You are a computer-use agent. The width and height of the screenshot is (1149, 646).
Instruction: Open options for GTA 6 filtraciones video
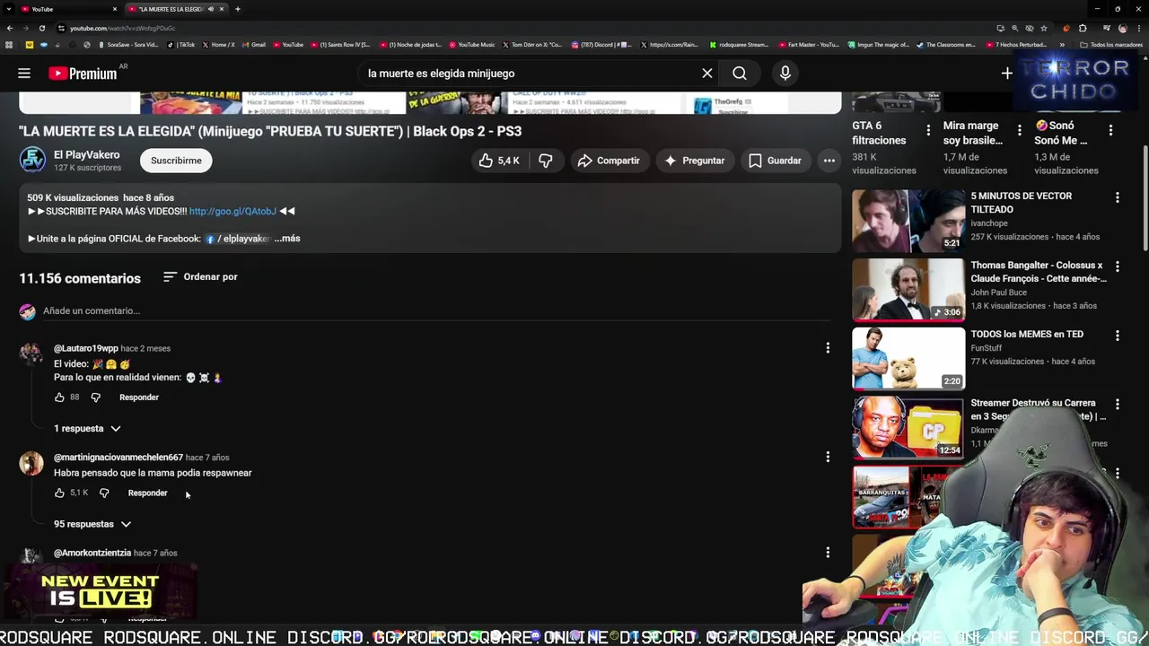[928, 130]
